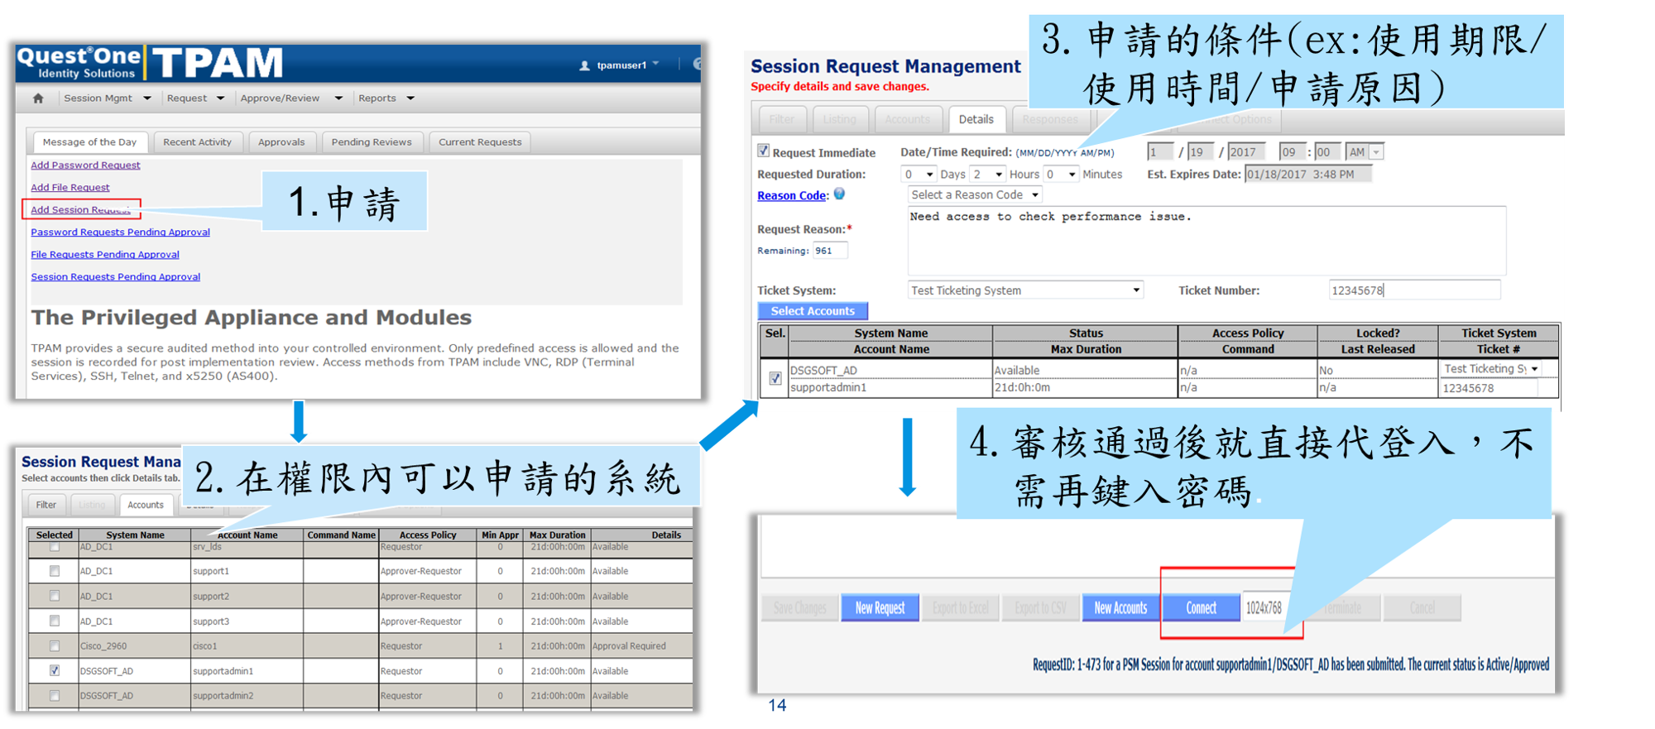This screenshot has width=1655, height=729.
Task: Toggle the Request Immediate checkbox
Action: coord(763,151)
